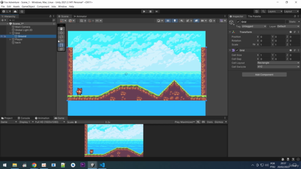Open the Tag dropdown
301x169 pixels.
pyautogui.click(x=254, y=26)
